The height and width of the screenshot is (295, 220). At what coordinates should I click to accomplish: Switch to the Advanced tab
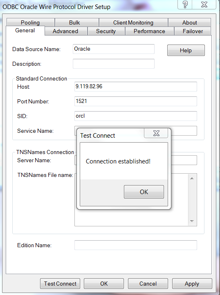pos(65,31)
